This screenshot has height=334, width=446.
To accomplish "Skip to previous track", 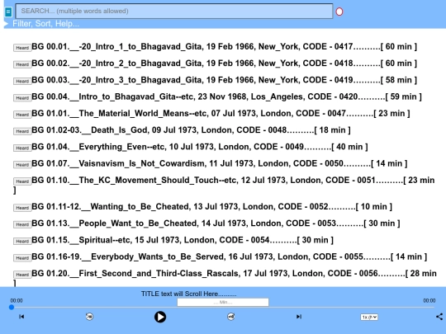I will click(21, 317).
